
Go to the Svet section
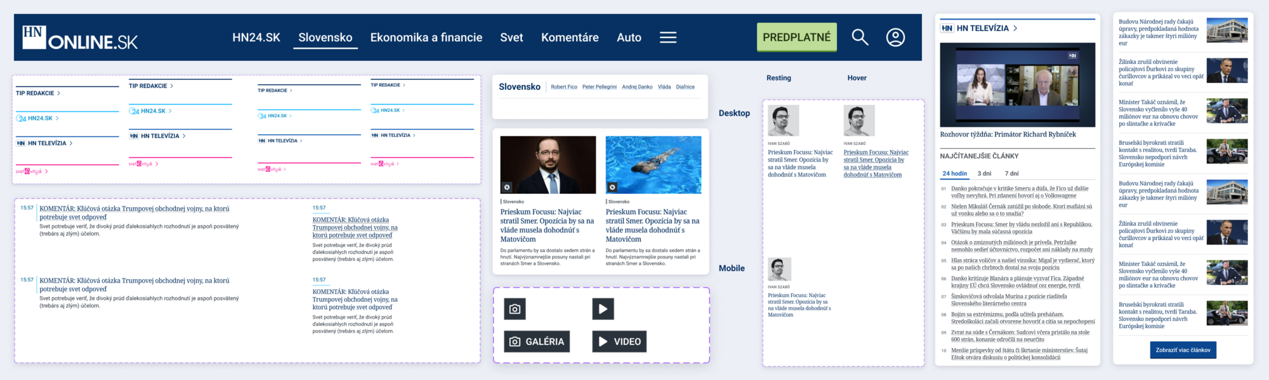(511, 37)
